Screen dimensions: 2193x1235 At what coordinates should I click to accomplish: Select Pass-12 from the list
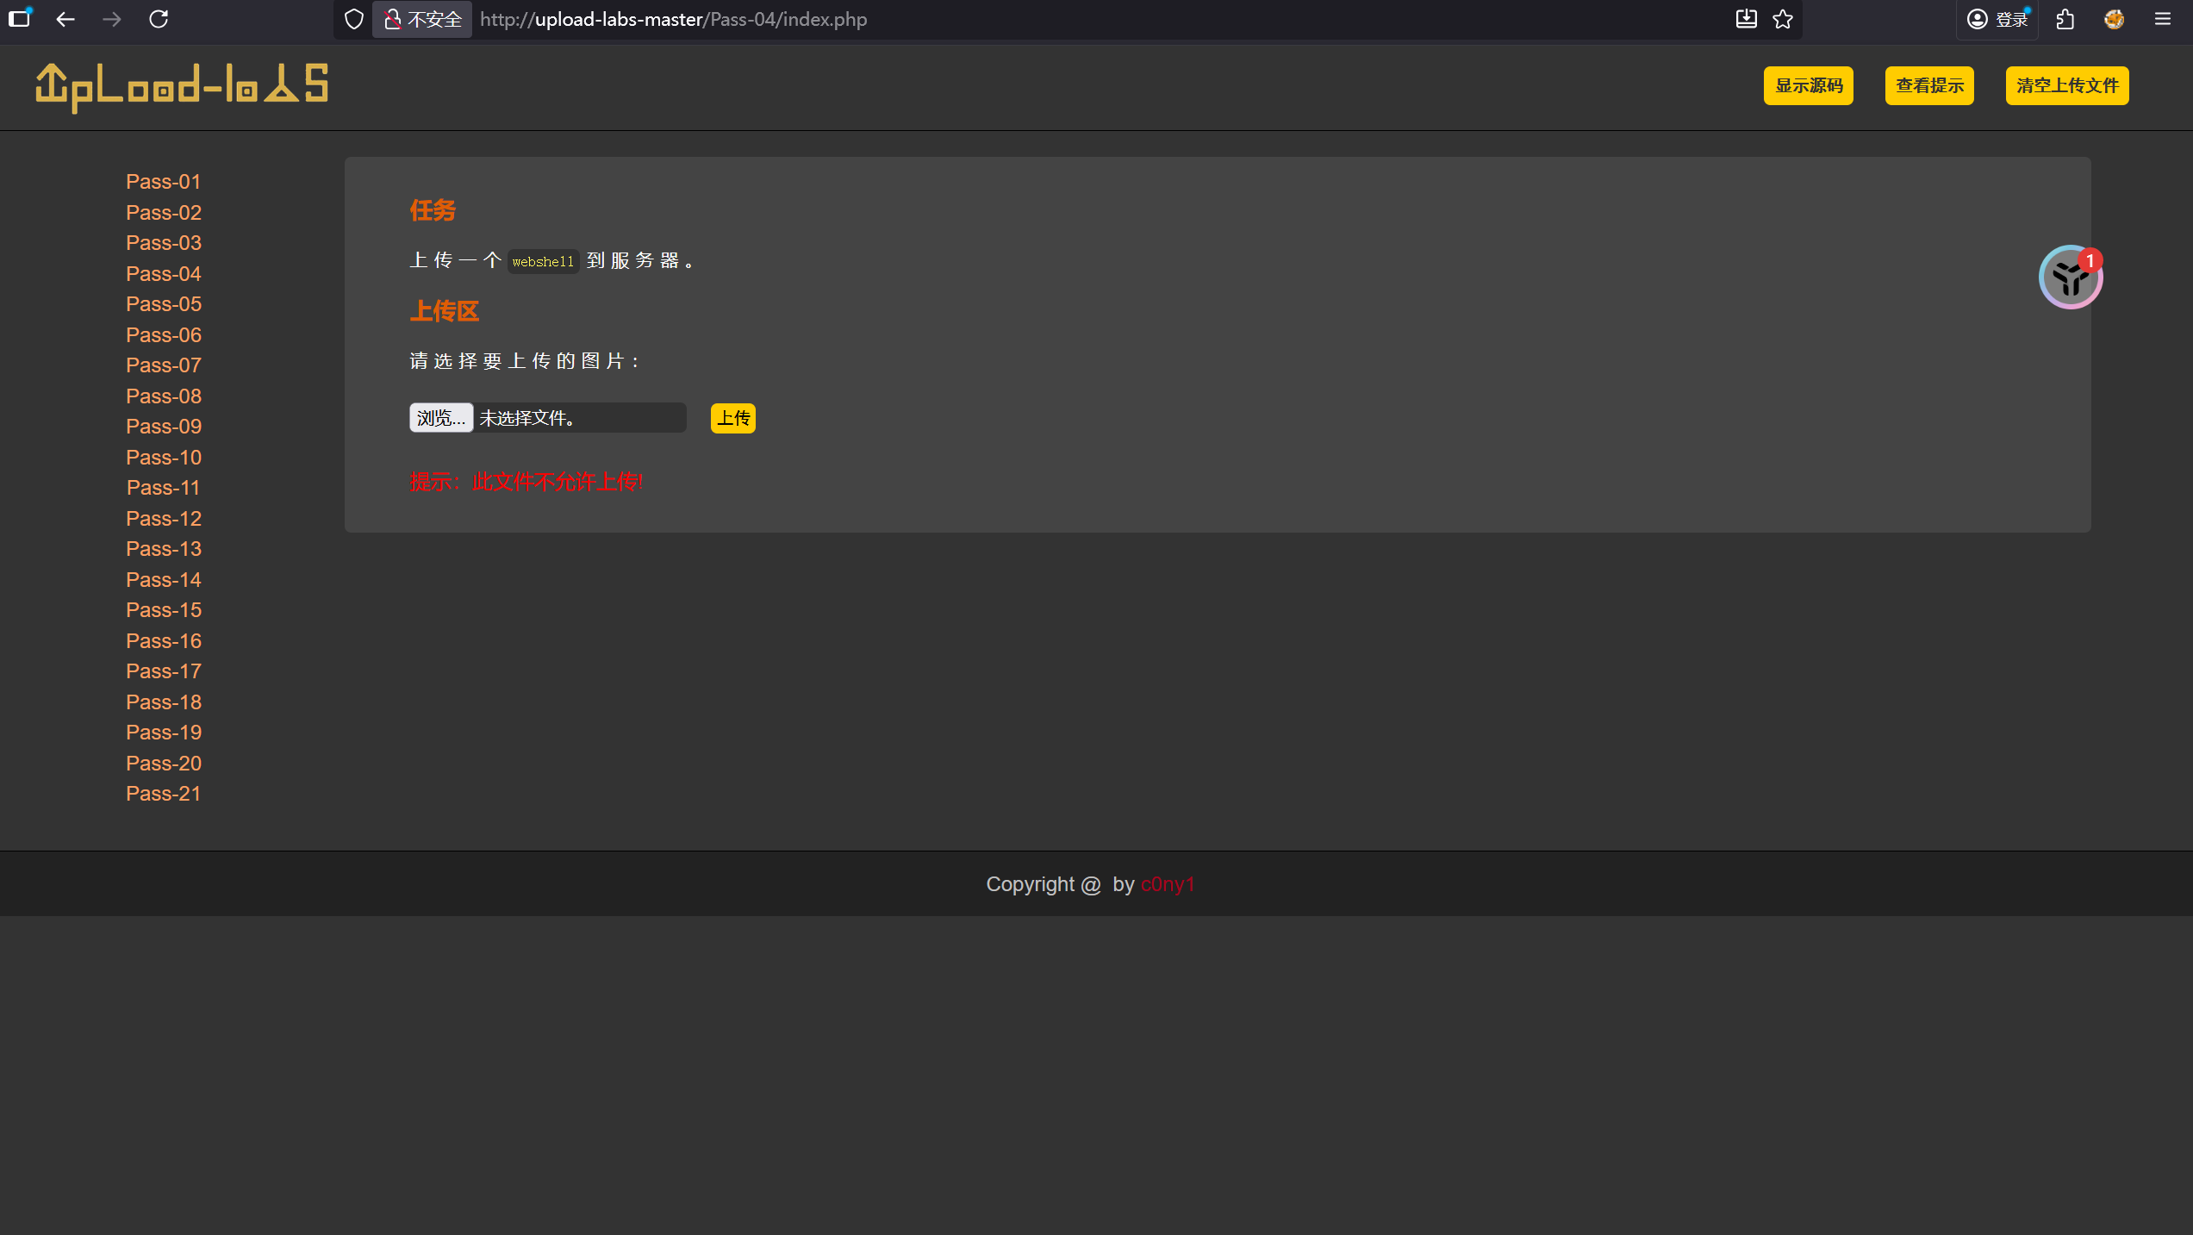click(x=164, y=519)
